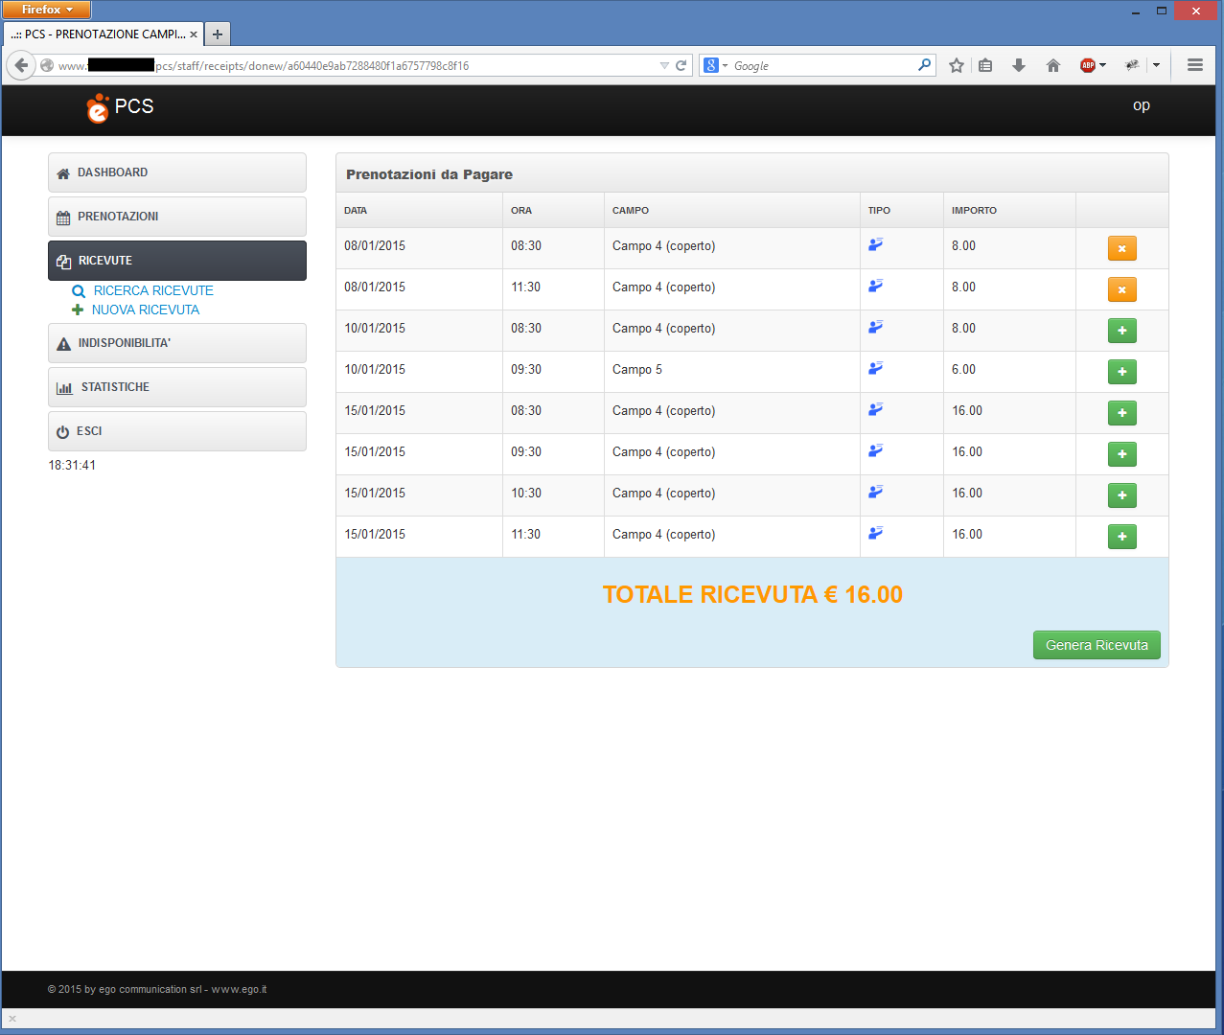The height and width of the screenshot is (1035, 1224).
Task: Click the Prenotazioni da Pagare heading
Action: [x=429, y=174]
